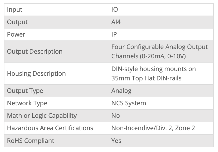218x152 pixels.
Task: Select the No value for Math or Logic
Action: [116, 116]
